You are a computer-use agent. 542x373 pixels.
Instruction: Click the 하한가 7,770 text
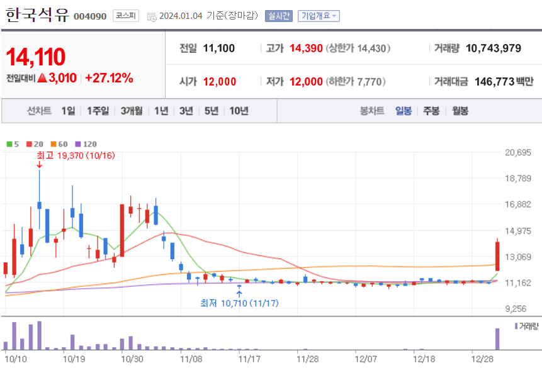click(356, 82)
